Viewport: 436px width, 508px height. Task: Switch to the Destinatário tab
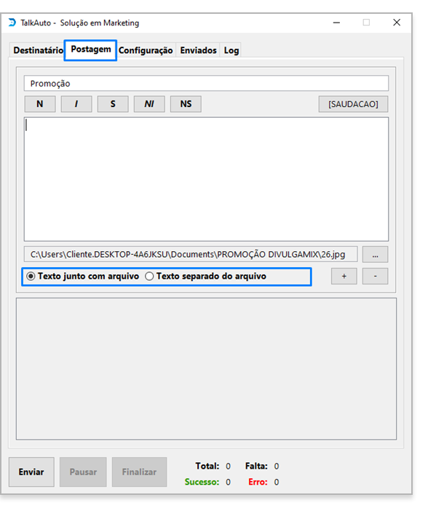[38, 50]
